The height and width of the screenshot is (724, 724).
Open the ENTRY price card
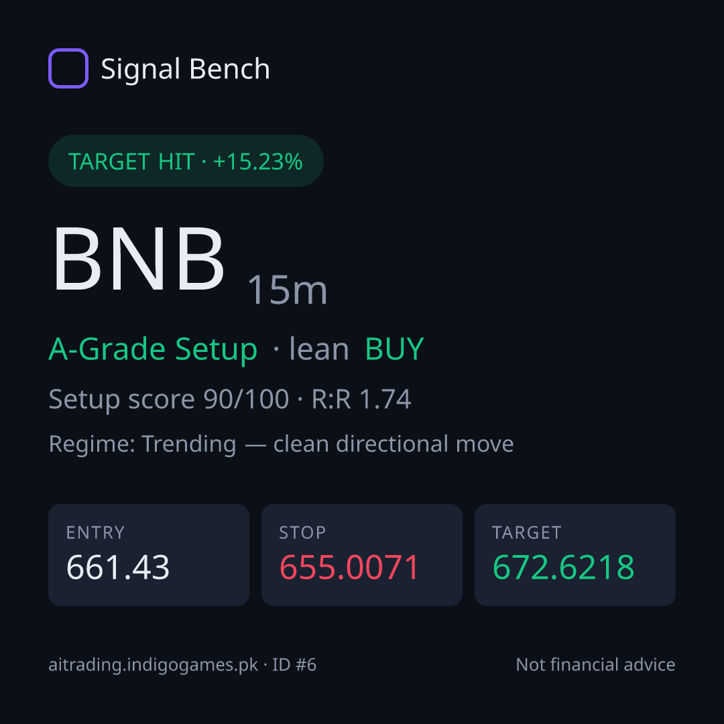coord(149,555)
